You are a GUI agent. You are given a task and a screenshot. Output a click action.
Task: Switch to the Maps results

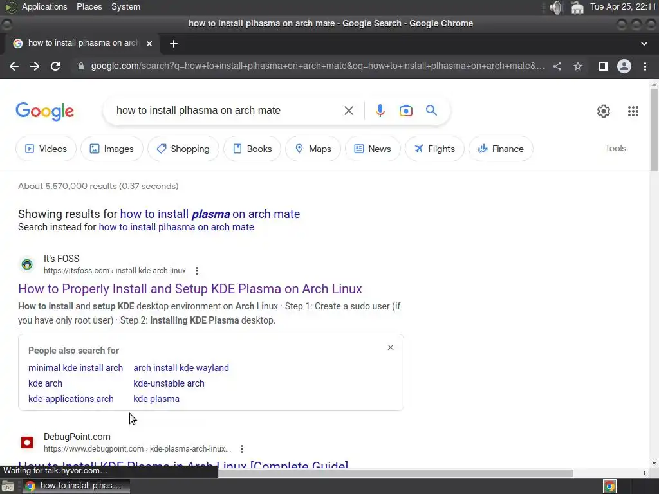click(313, 149)
